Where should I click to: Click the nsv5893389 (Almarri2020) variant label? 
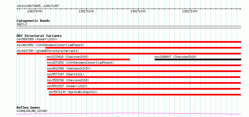37,39
